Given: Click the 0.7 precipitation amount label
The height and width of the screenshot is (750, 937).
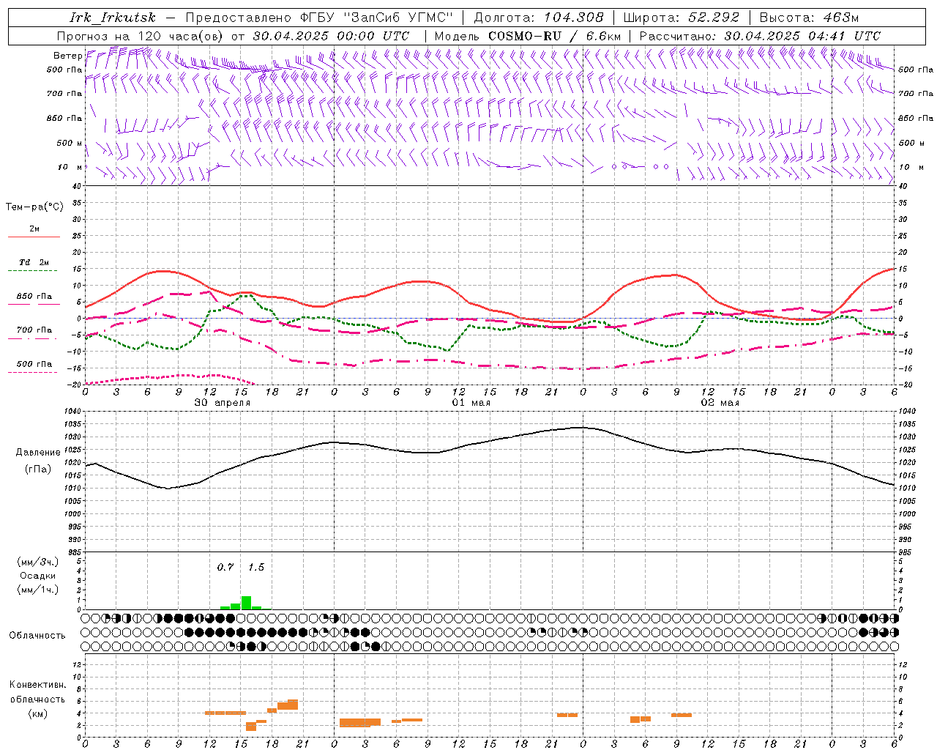Looking at the screenshot, I should [x=225, y=567].
